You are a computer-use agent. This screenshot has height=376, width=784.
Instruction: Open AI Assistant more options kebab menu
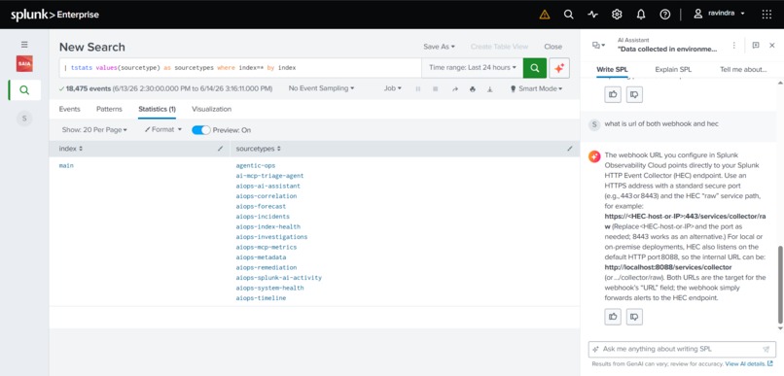[734, 45]
